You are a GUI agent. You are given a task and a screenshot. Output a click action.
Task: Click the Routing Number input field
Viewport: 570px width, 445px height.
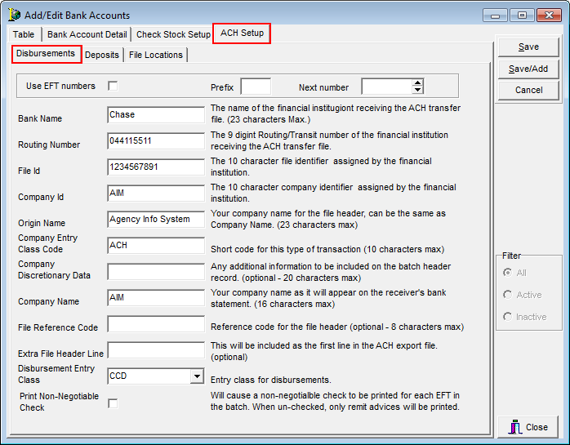155,140
